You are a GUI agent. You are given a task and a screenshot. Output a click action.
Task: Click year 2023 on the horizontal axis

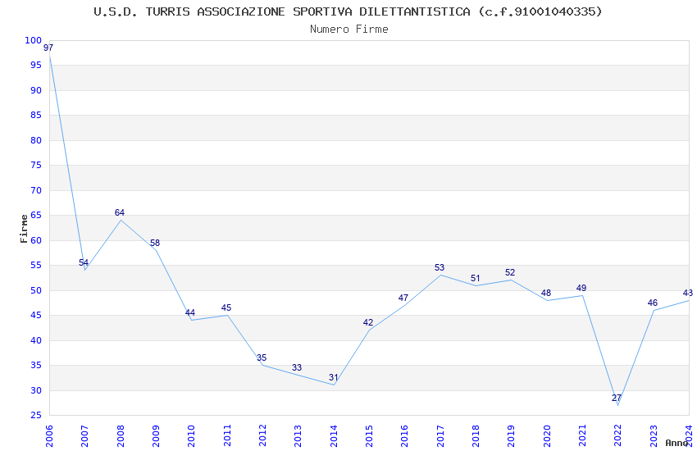pos(654,435)
